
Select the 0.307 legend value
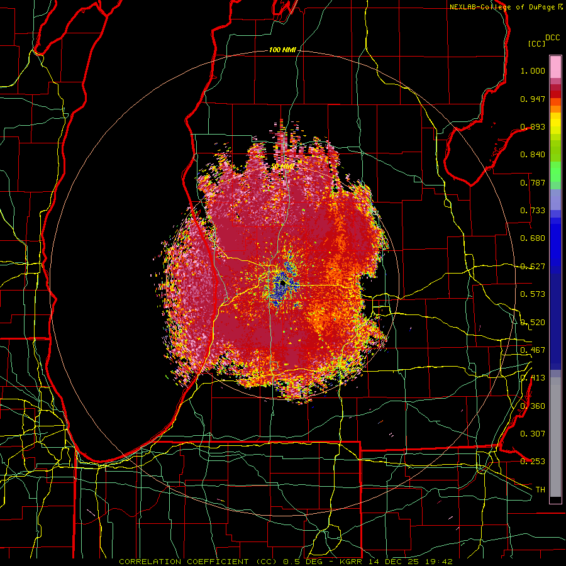pyautogui.click(x=533, y=434)
